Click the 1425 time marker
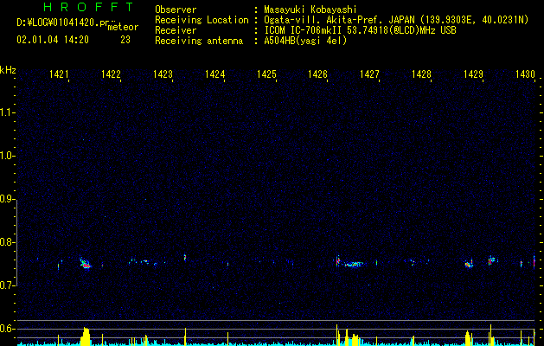Image resolution: width=544 pixels, height=346 pixels. (x=266, y=74)
